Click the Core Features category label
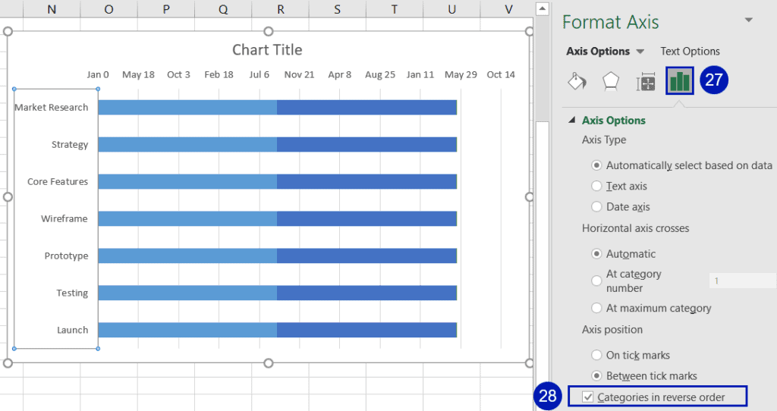The height and width of the screenshot is (411, 777). [58, 182]
